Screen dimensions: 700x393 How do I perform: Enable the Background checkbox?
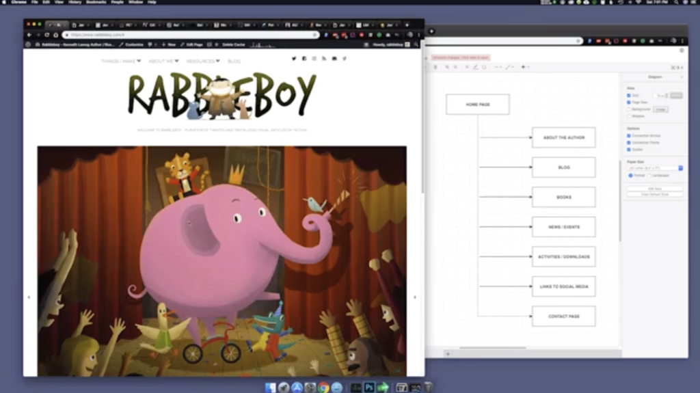pos(629,109)
